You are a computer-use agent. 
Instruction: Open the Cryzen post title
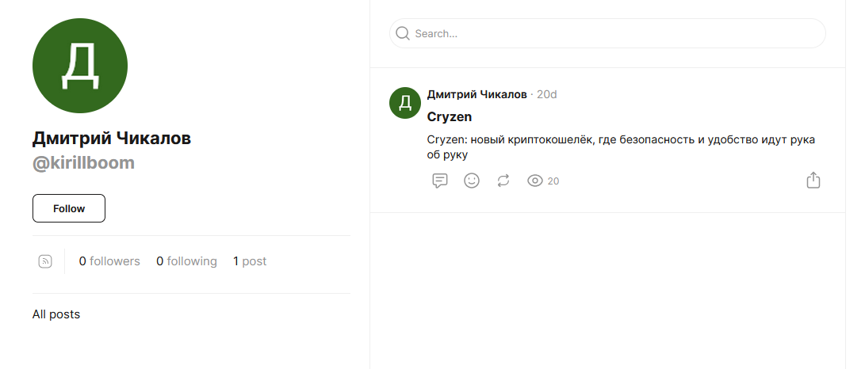pyautogui.click(x=450, y=117)
